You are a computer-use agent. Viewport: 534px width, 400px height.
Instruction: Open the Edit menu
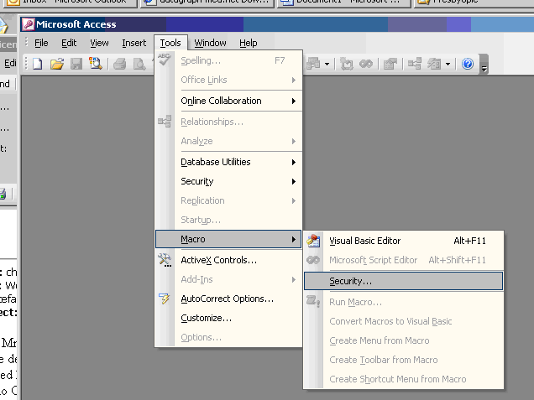pos(69,43)
